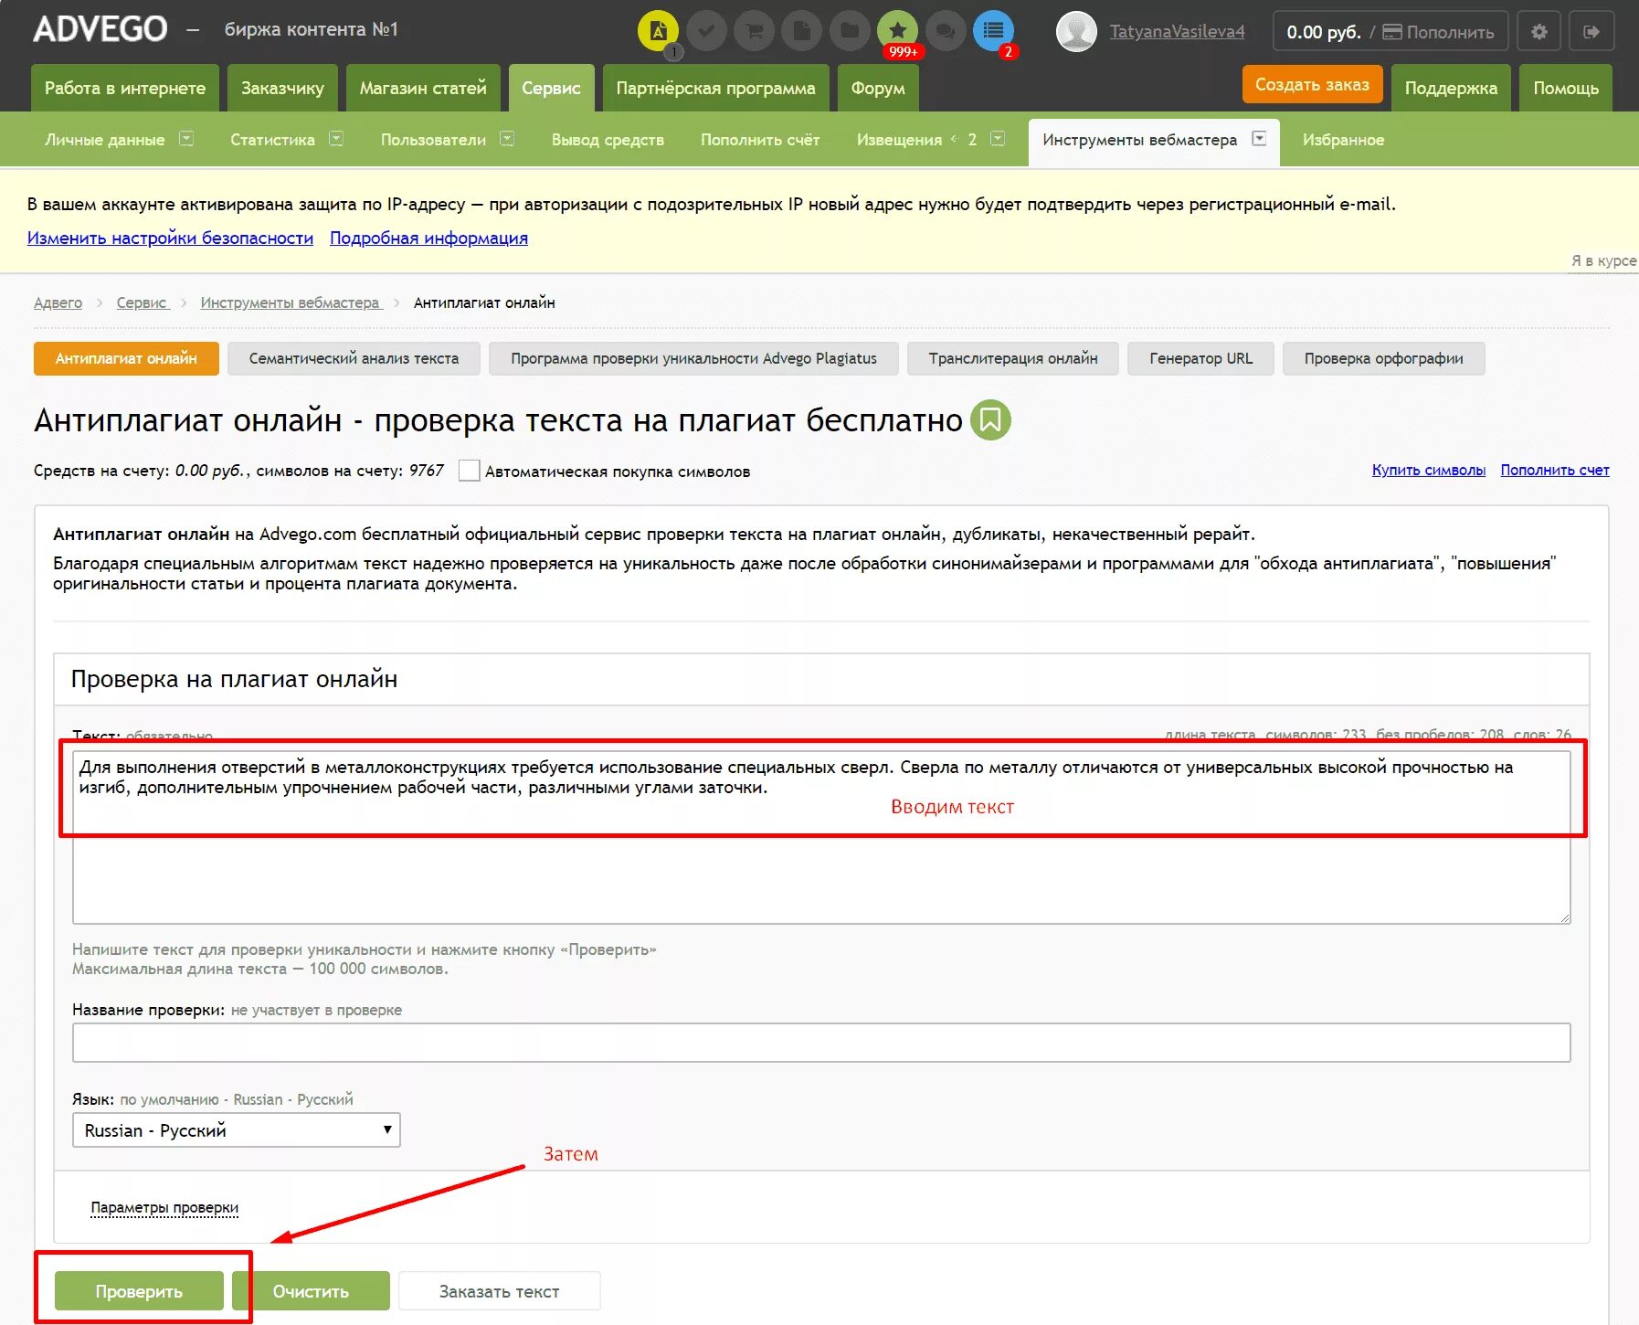
Task: Open the Форум menu
Action: click(x=878, y=88)
